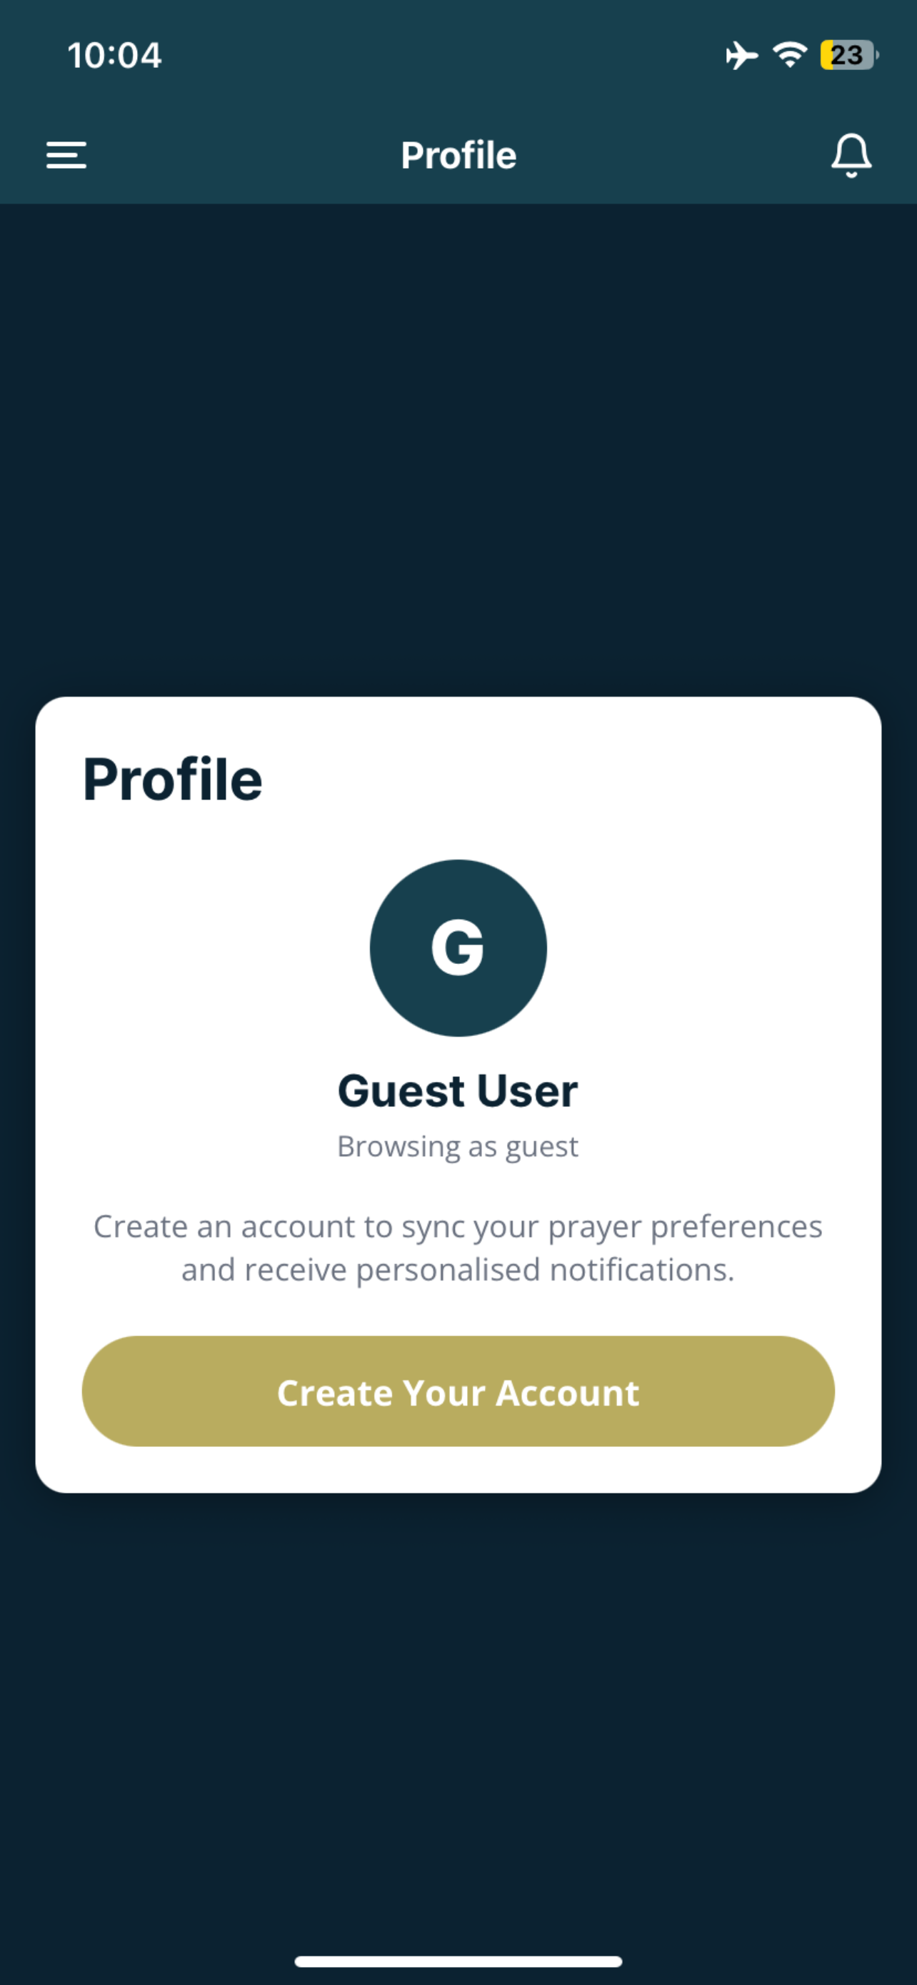Tap the personalised notifications text line
Image resolution: width=917 pixels, height=1985 pixels.
[458, 1270]
